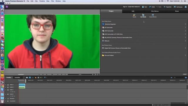Open After Effects from the Dock

click(2, 69)
